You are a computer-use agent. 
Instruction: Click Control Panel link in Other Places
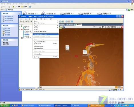(x=7, y=35)
